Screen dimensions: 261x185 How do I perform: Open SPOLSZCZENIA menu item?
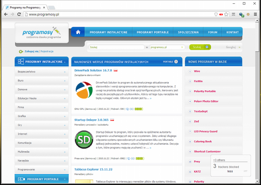(188, 32)
